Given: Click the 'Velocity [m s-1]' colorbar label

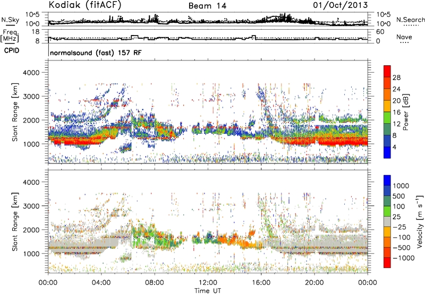Looking at the screenshot, I should tap(420, 221).
